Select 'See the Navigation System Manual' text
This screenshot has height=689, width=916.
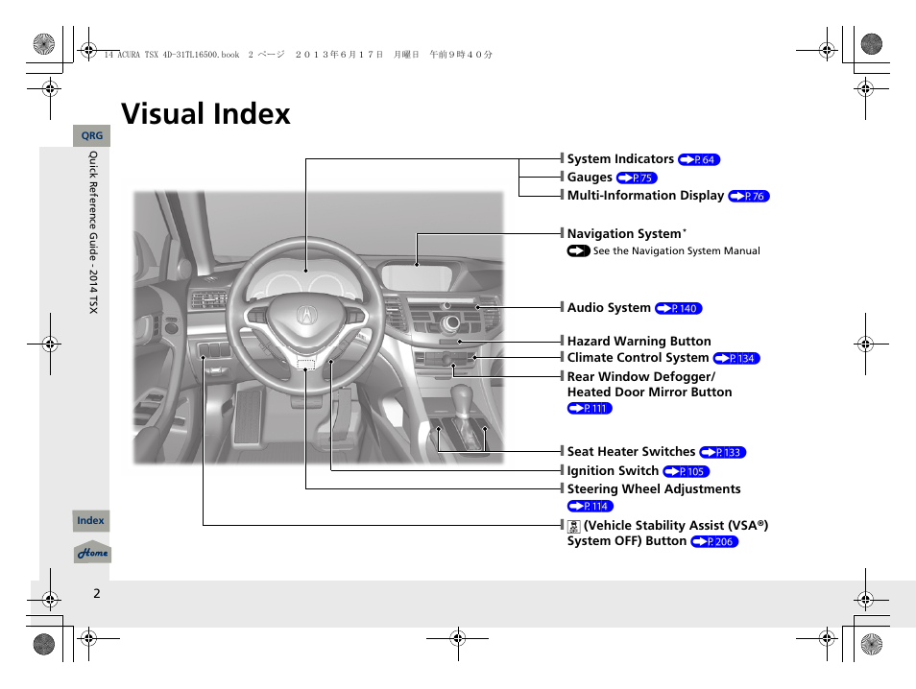point(677,251)
